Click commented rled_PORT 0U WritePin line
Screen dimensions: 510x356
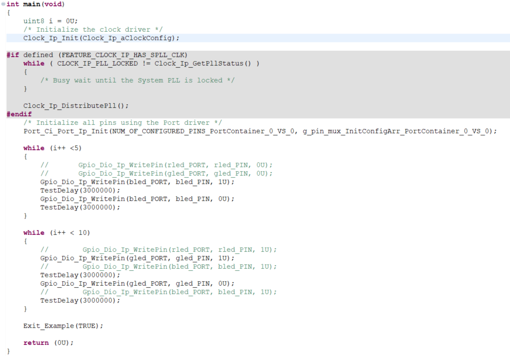pyautogui.click(x=157, y=165)
